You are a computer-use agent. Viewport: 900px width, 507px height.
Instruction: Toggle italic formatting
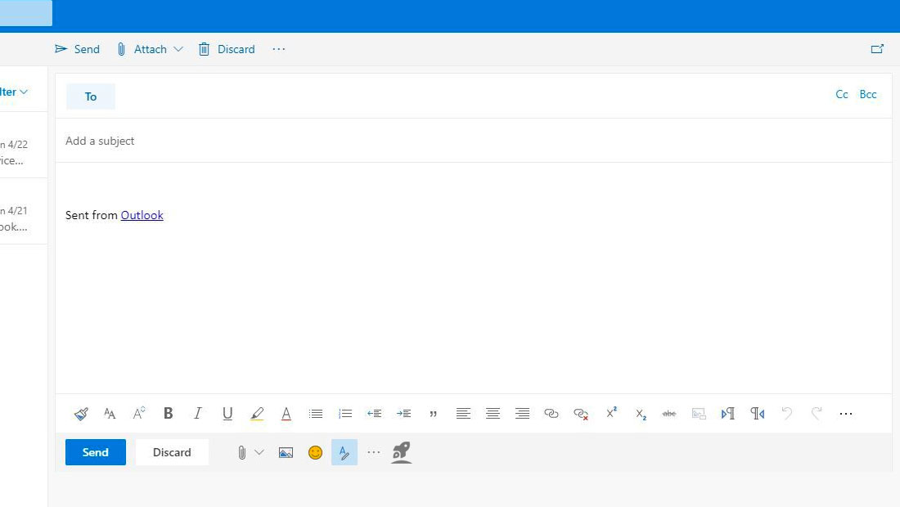click(197, 413)
